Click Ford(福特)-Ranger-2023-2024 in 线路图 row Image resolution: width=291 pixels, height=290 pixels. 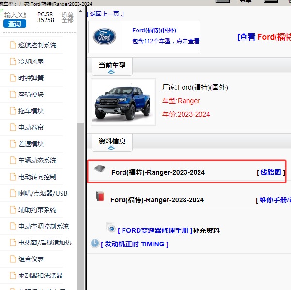click(x=158, y=172)
